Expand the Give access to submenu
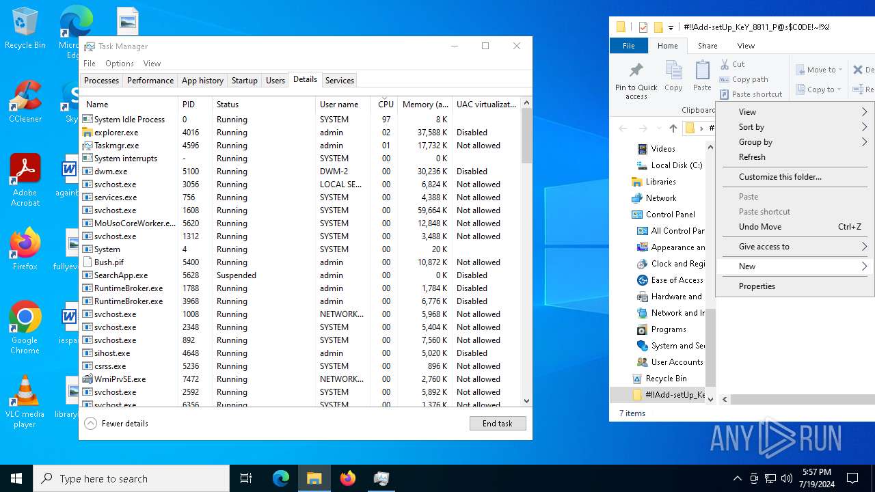 pyautogui.click(x=795, y=247)
